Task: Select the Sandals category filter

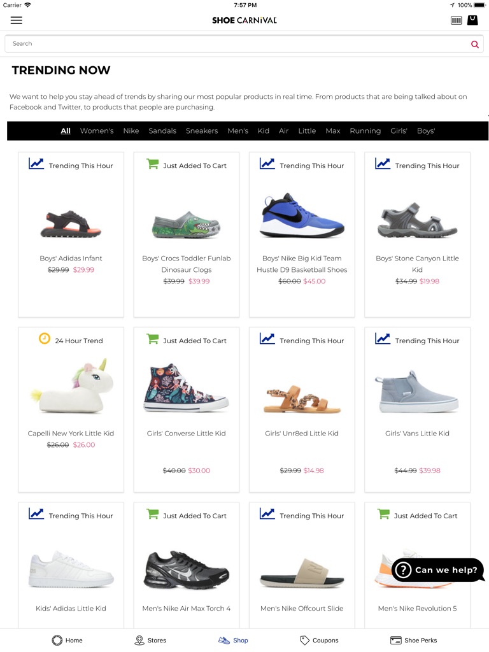Action: pyautogui.click(x=162, y=131)
